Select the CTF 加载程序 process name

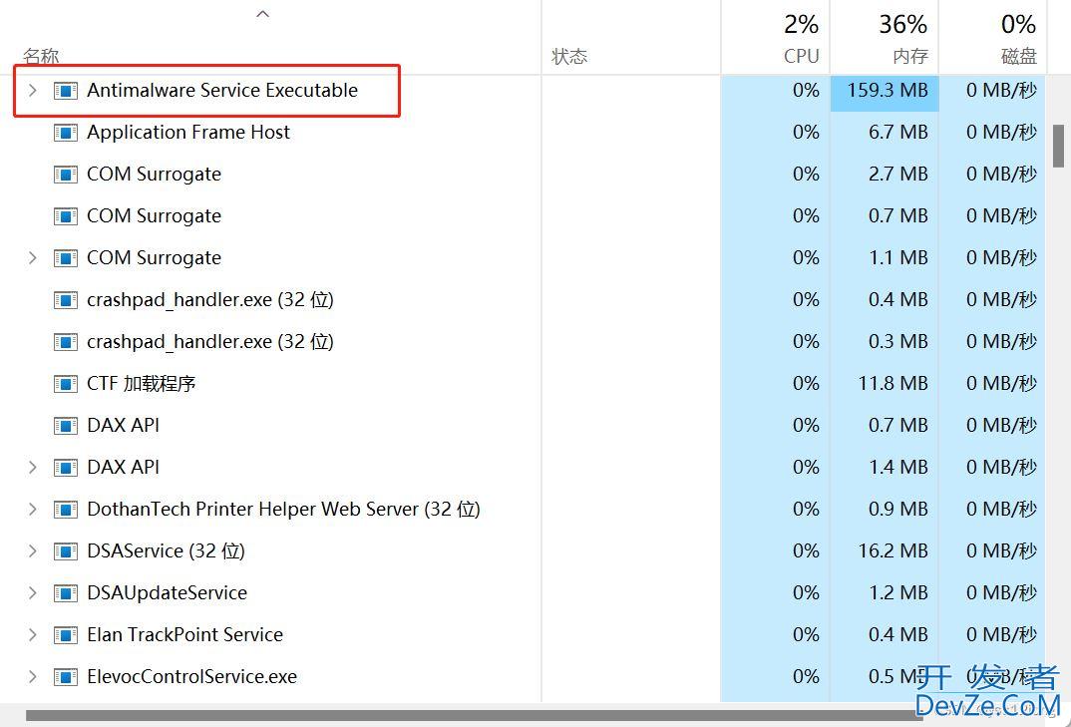pyautogui.click(x=142, y=383)
